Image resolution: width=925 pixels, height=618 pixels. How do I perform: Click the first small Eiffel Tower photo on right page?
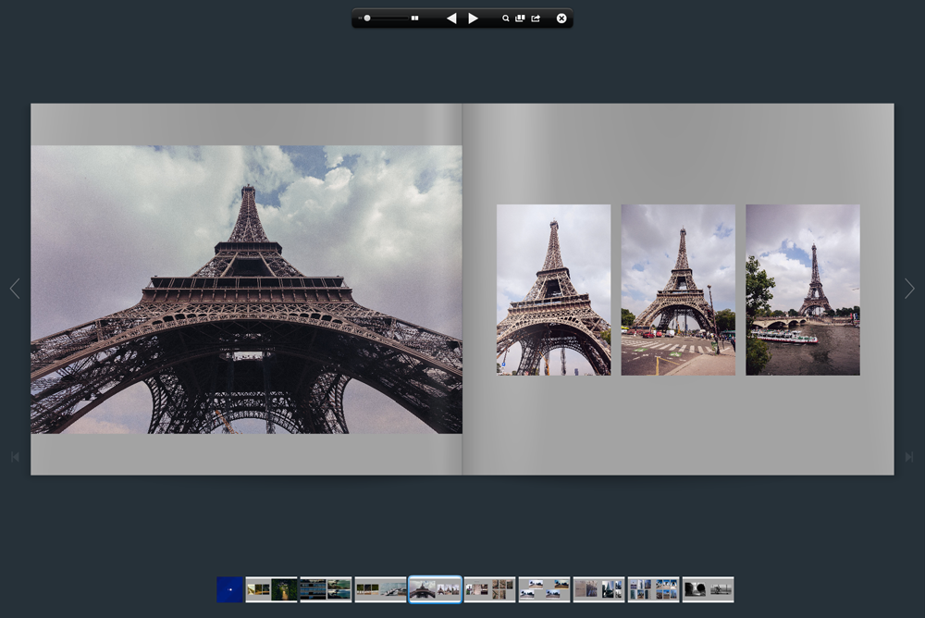pyautogui.click(x=553, y=290)
